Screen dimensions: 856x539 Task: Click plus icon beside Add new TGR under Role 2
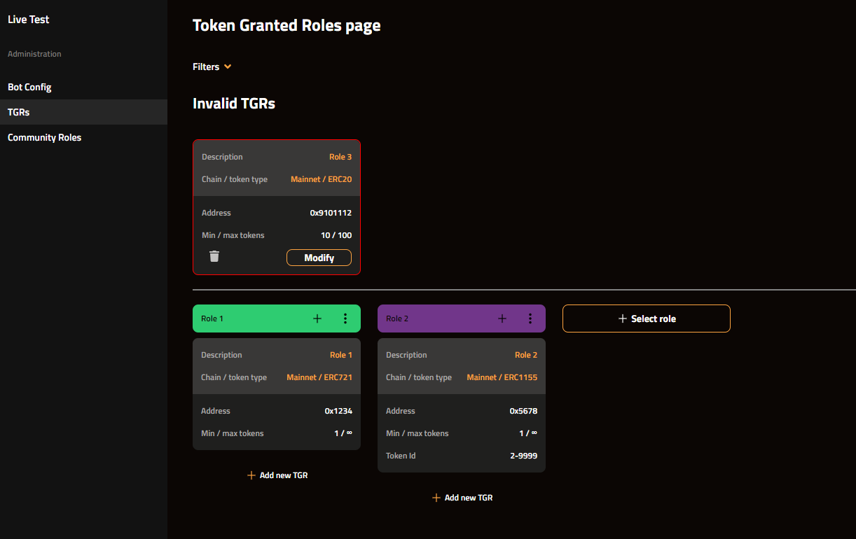[x=436, y=498]
